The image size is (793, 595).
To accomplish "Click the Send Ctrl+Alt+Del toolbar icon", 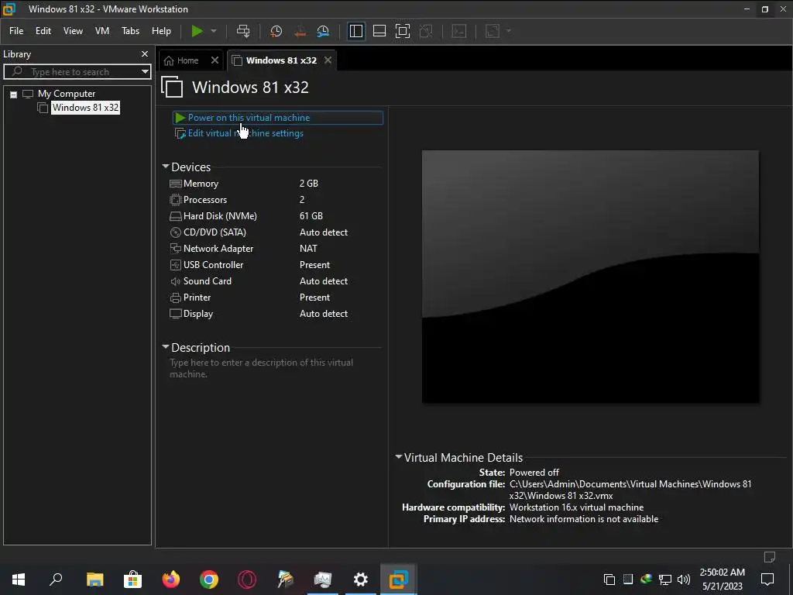I will tap(243, 31).
